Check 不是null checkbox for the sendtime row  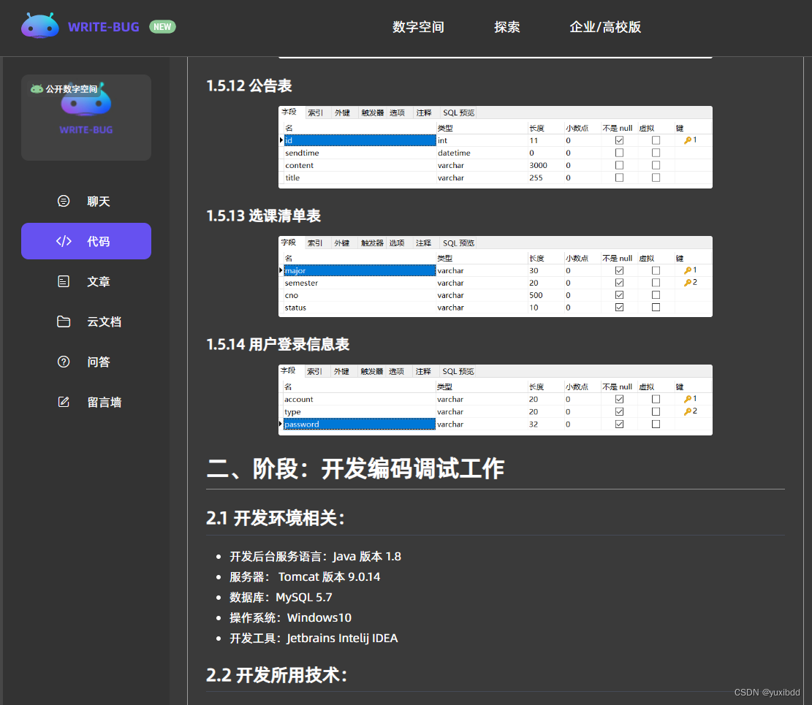tap(619, 153)
